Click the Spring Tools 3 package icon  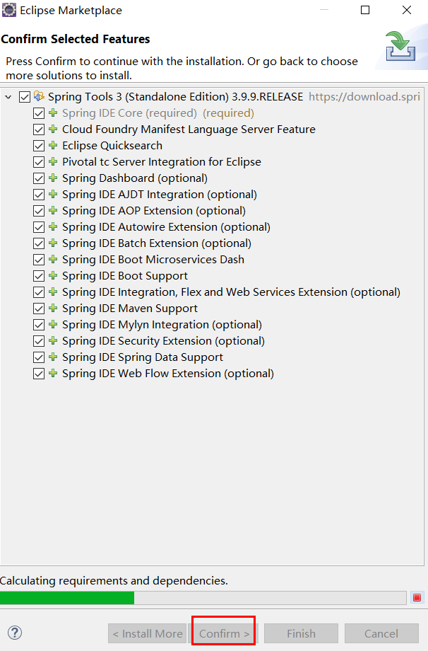(x=40, y=96)
